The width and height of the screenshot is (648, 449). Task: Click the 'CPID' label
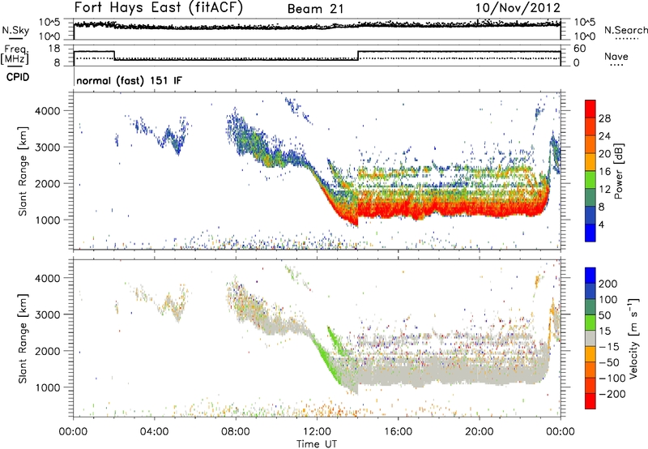point(18,77)
